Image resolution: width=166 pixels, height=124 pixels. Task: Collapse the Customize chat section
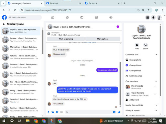click(x=156, y=55)
